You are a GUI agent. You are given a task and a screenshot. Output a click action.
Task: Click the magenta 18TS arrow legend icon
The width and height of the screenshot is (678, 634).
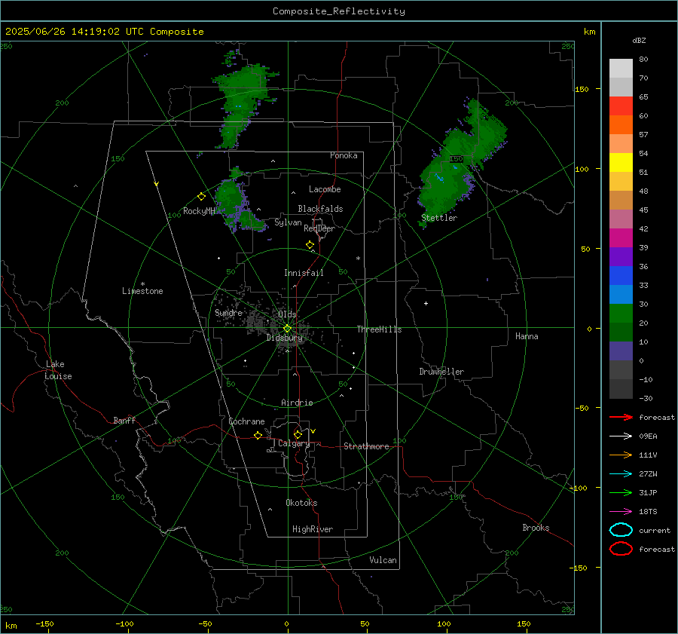(x=621, y=512)
